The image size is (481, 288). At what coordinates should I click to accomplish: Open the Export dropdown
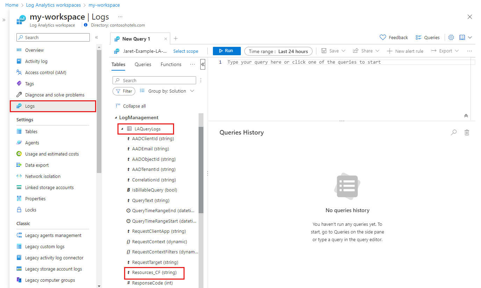(444, 51)
